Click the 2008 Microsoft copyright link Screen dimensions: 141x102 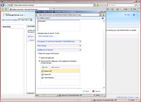121,97
